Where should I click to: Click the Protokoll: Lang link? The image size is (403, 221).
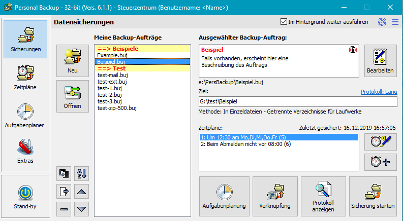pos(379,92)
